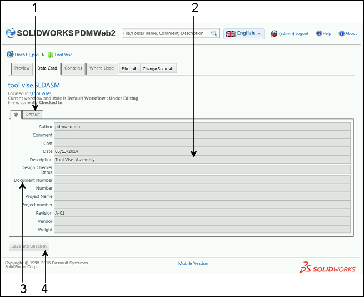
Task: Open the Where Used tab
Action: (102, 68)
